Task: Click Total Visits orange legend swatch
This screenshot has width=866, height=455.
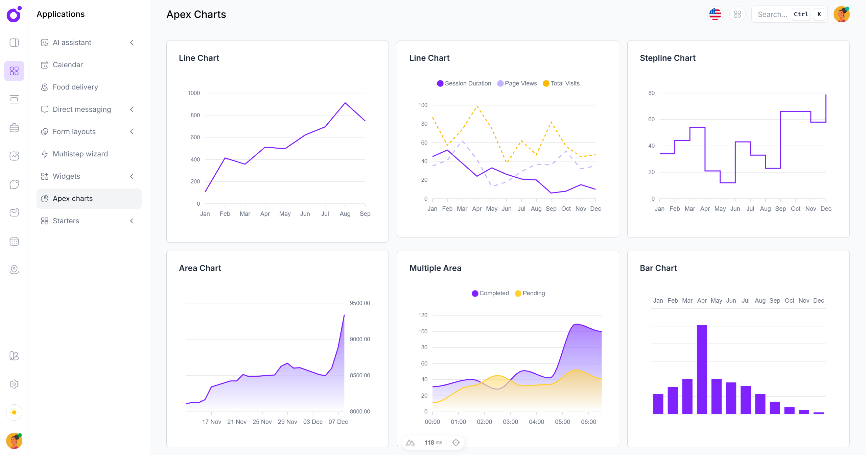Action: pyautogui.click(x=546, y=83)
